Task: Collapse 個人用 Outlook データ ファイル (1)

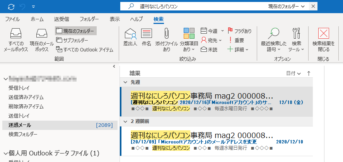Action: (x=5, y=153)
